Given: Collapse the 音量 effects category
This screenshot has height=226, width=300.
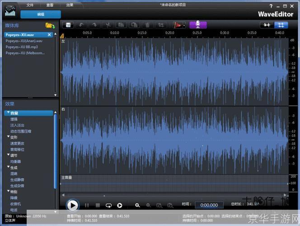Looking at the screenshot, I should point(8,113).
